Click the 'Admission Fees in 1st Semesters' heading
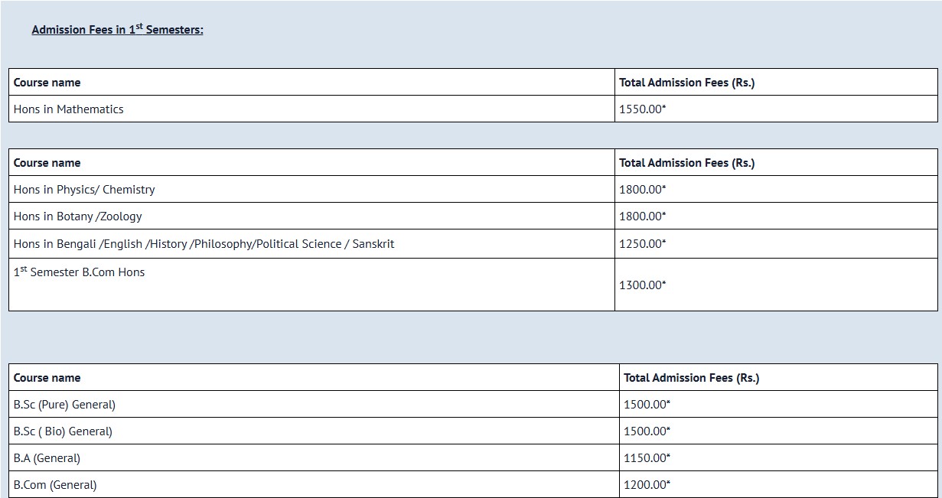Viewport: 942px width, 498px height. click(x=117, y=30)
